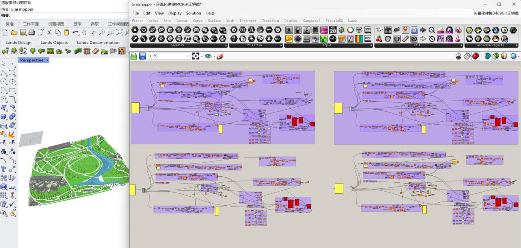521x248 pixels.
Task: Select the Pan hand tool
Action: coord(84,32)
